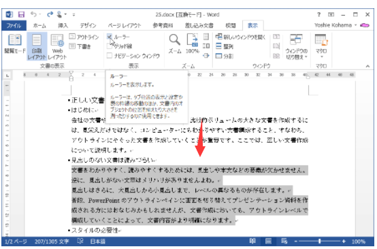Switch to 閲覧モード reading view
Image resolution: width=377 pixels, height=249 pixels.
coord(15,44)
